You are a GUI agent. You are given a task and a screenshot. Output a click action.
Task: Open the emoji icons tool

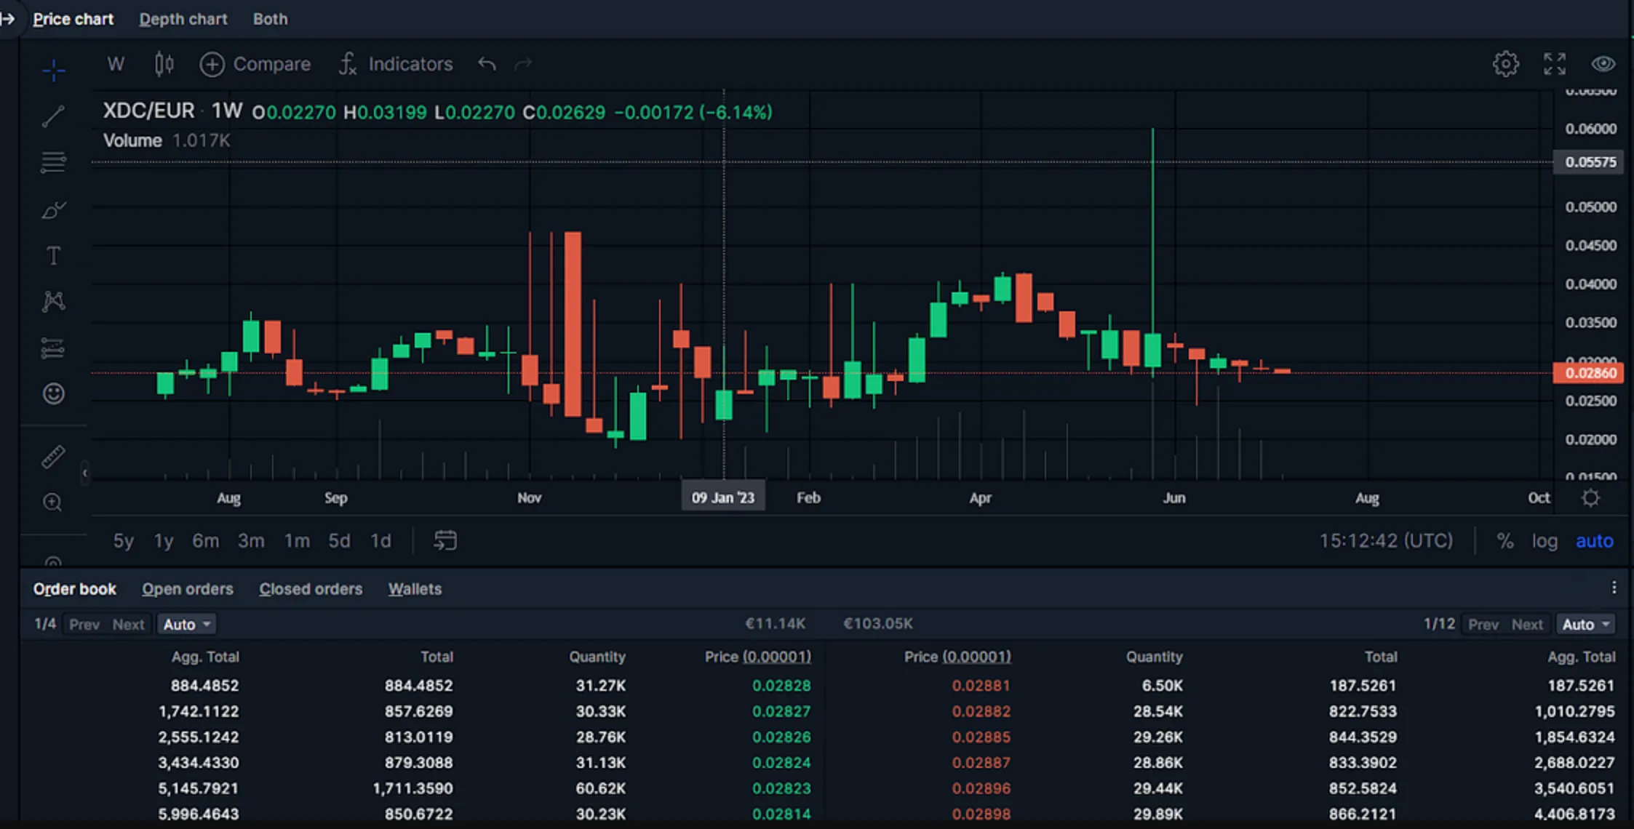click(x=53, y=393)
